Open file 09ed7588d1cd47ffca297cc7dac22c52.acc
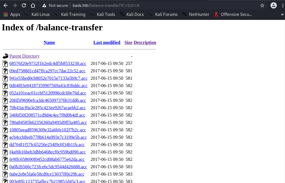 [x=47, y=71]
